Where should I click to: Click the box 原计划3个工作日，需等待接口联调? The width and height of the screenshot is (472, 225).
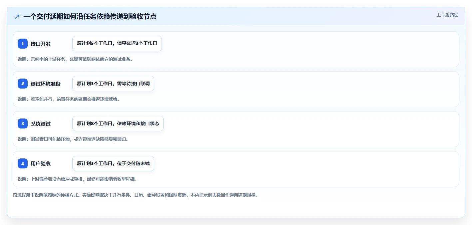coord(113,84)
